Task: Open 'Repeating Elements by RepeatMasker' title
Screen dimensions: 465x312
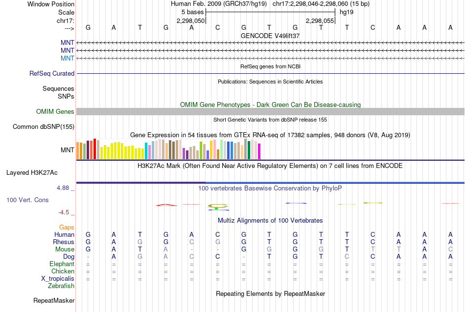Action: tap(270, 293)
